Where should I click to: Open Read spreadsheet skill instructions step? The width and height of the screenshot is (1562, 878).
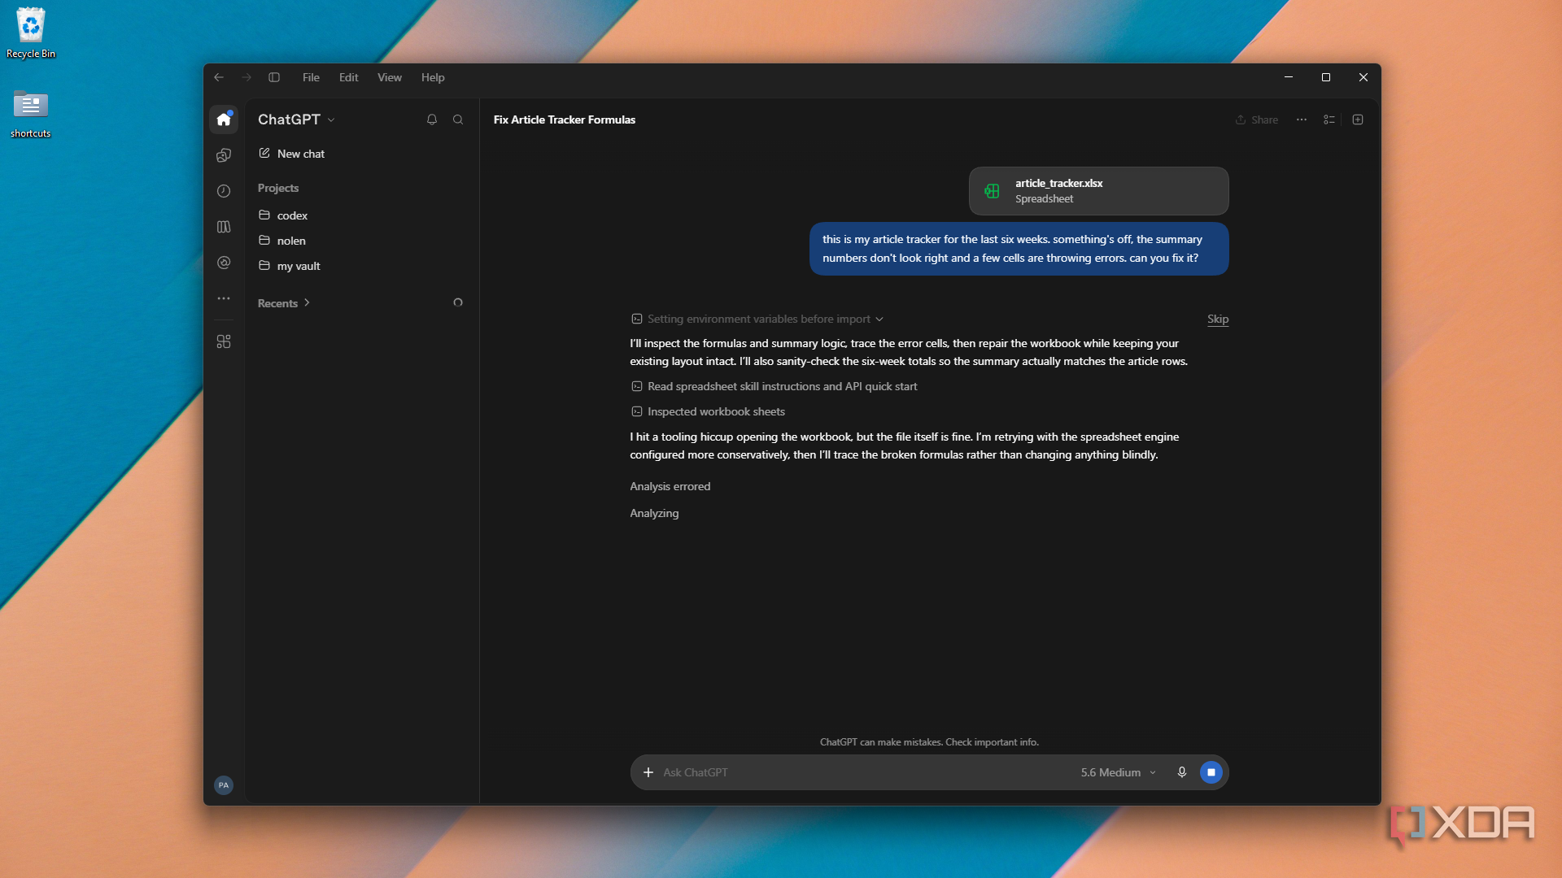tap(774, 386)
